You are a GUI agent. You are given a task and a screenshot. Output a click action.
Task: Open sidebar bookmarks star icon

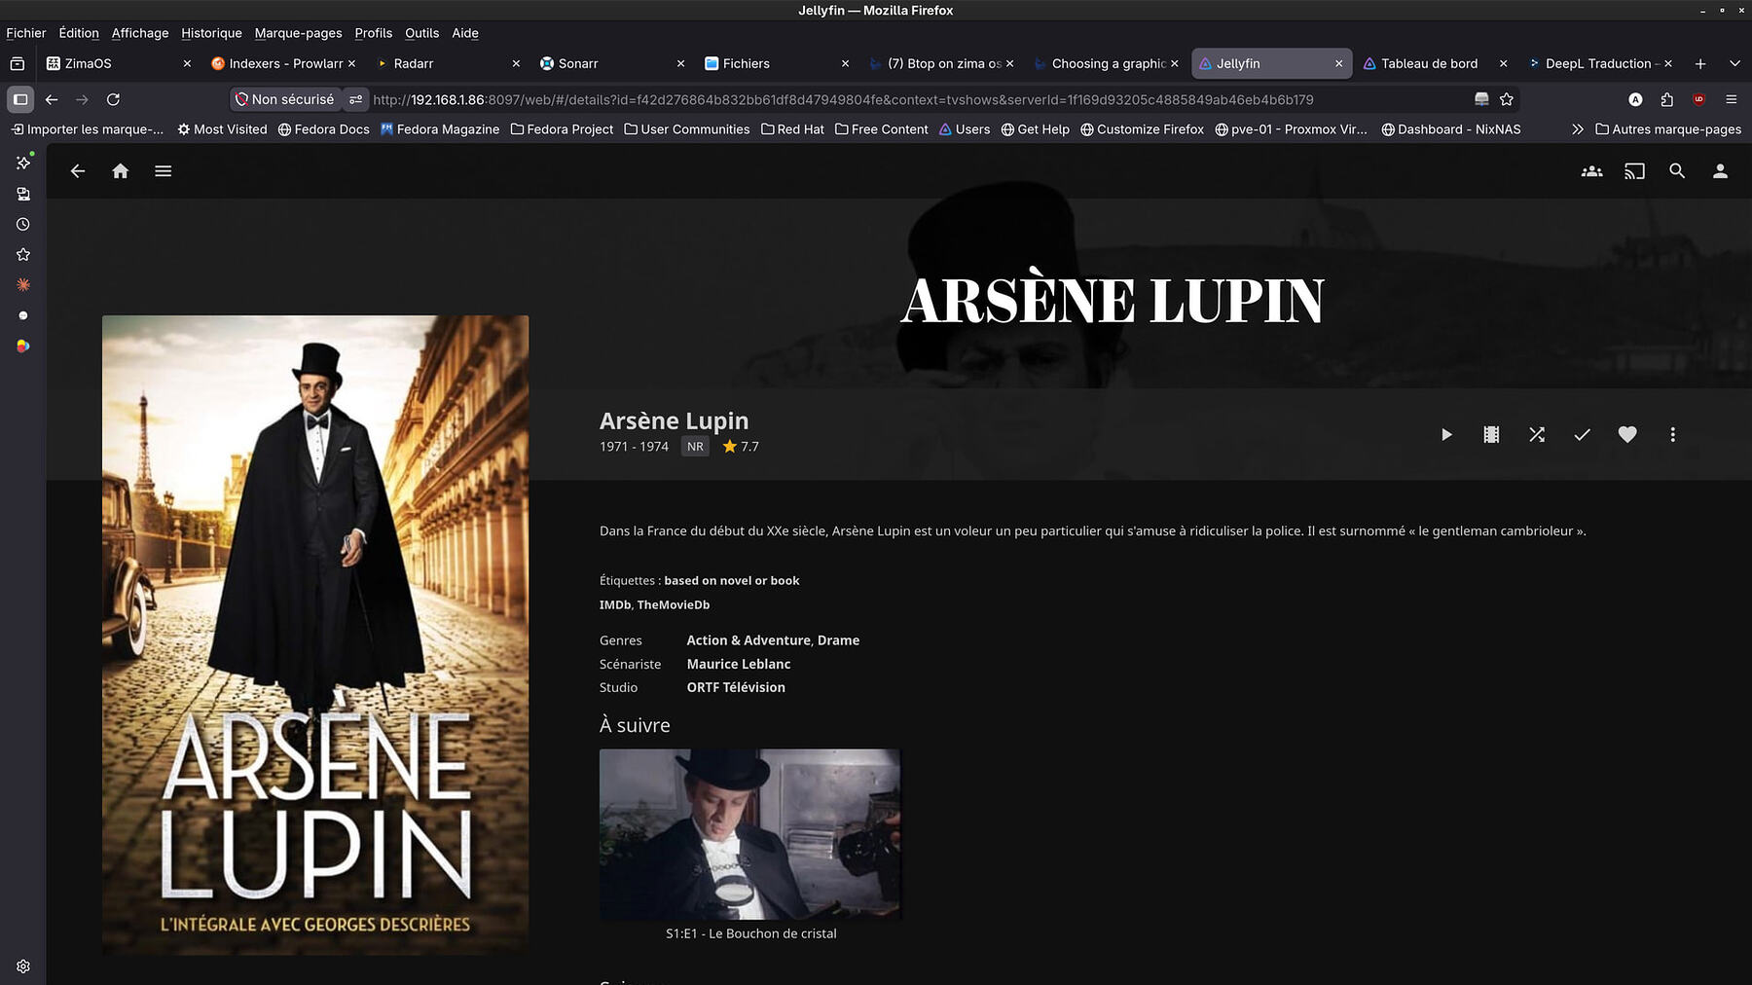pyautogui.click(x=23, y=254)
